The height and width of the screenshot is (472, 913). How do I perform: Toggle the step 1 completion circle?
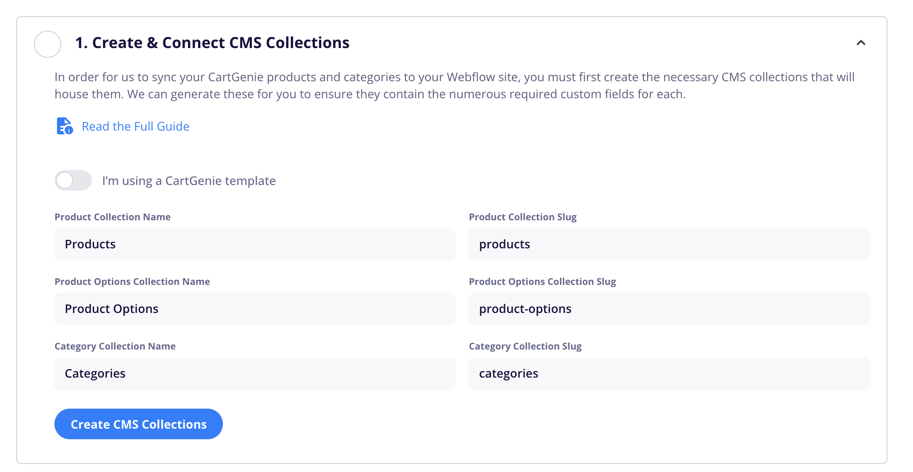(48, 44)
